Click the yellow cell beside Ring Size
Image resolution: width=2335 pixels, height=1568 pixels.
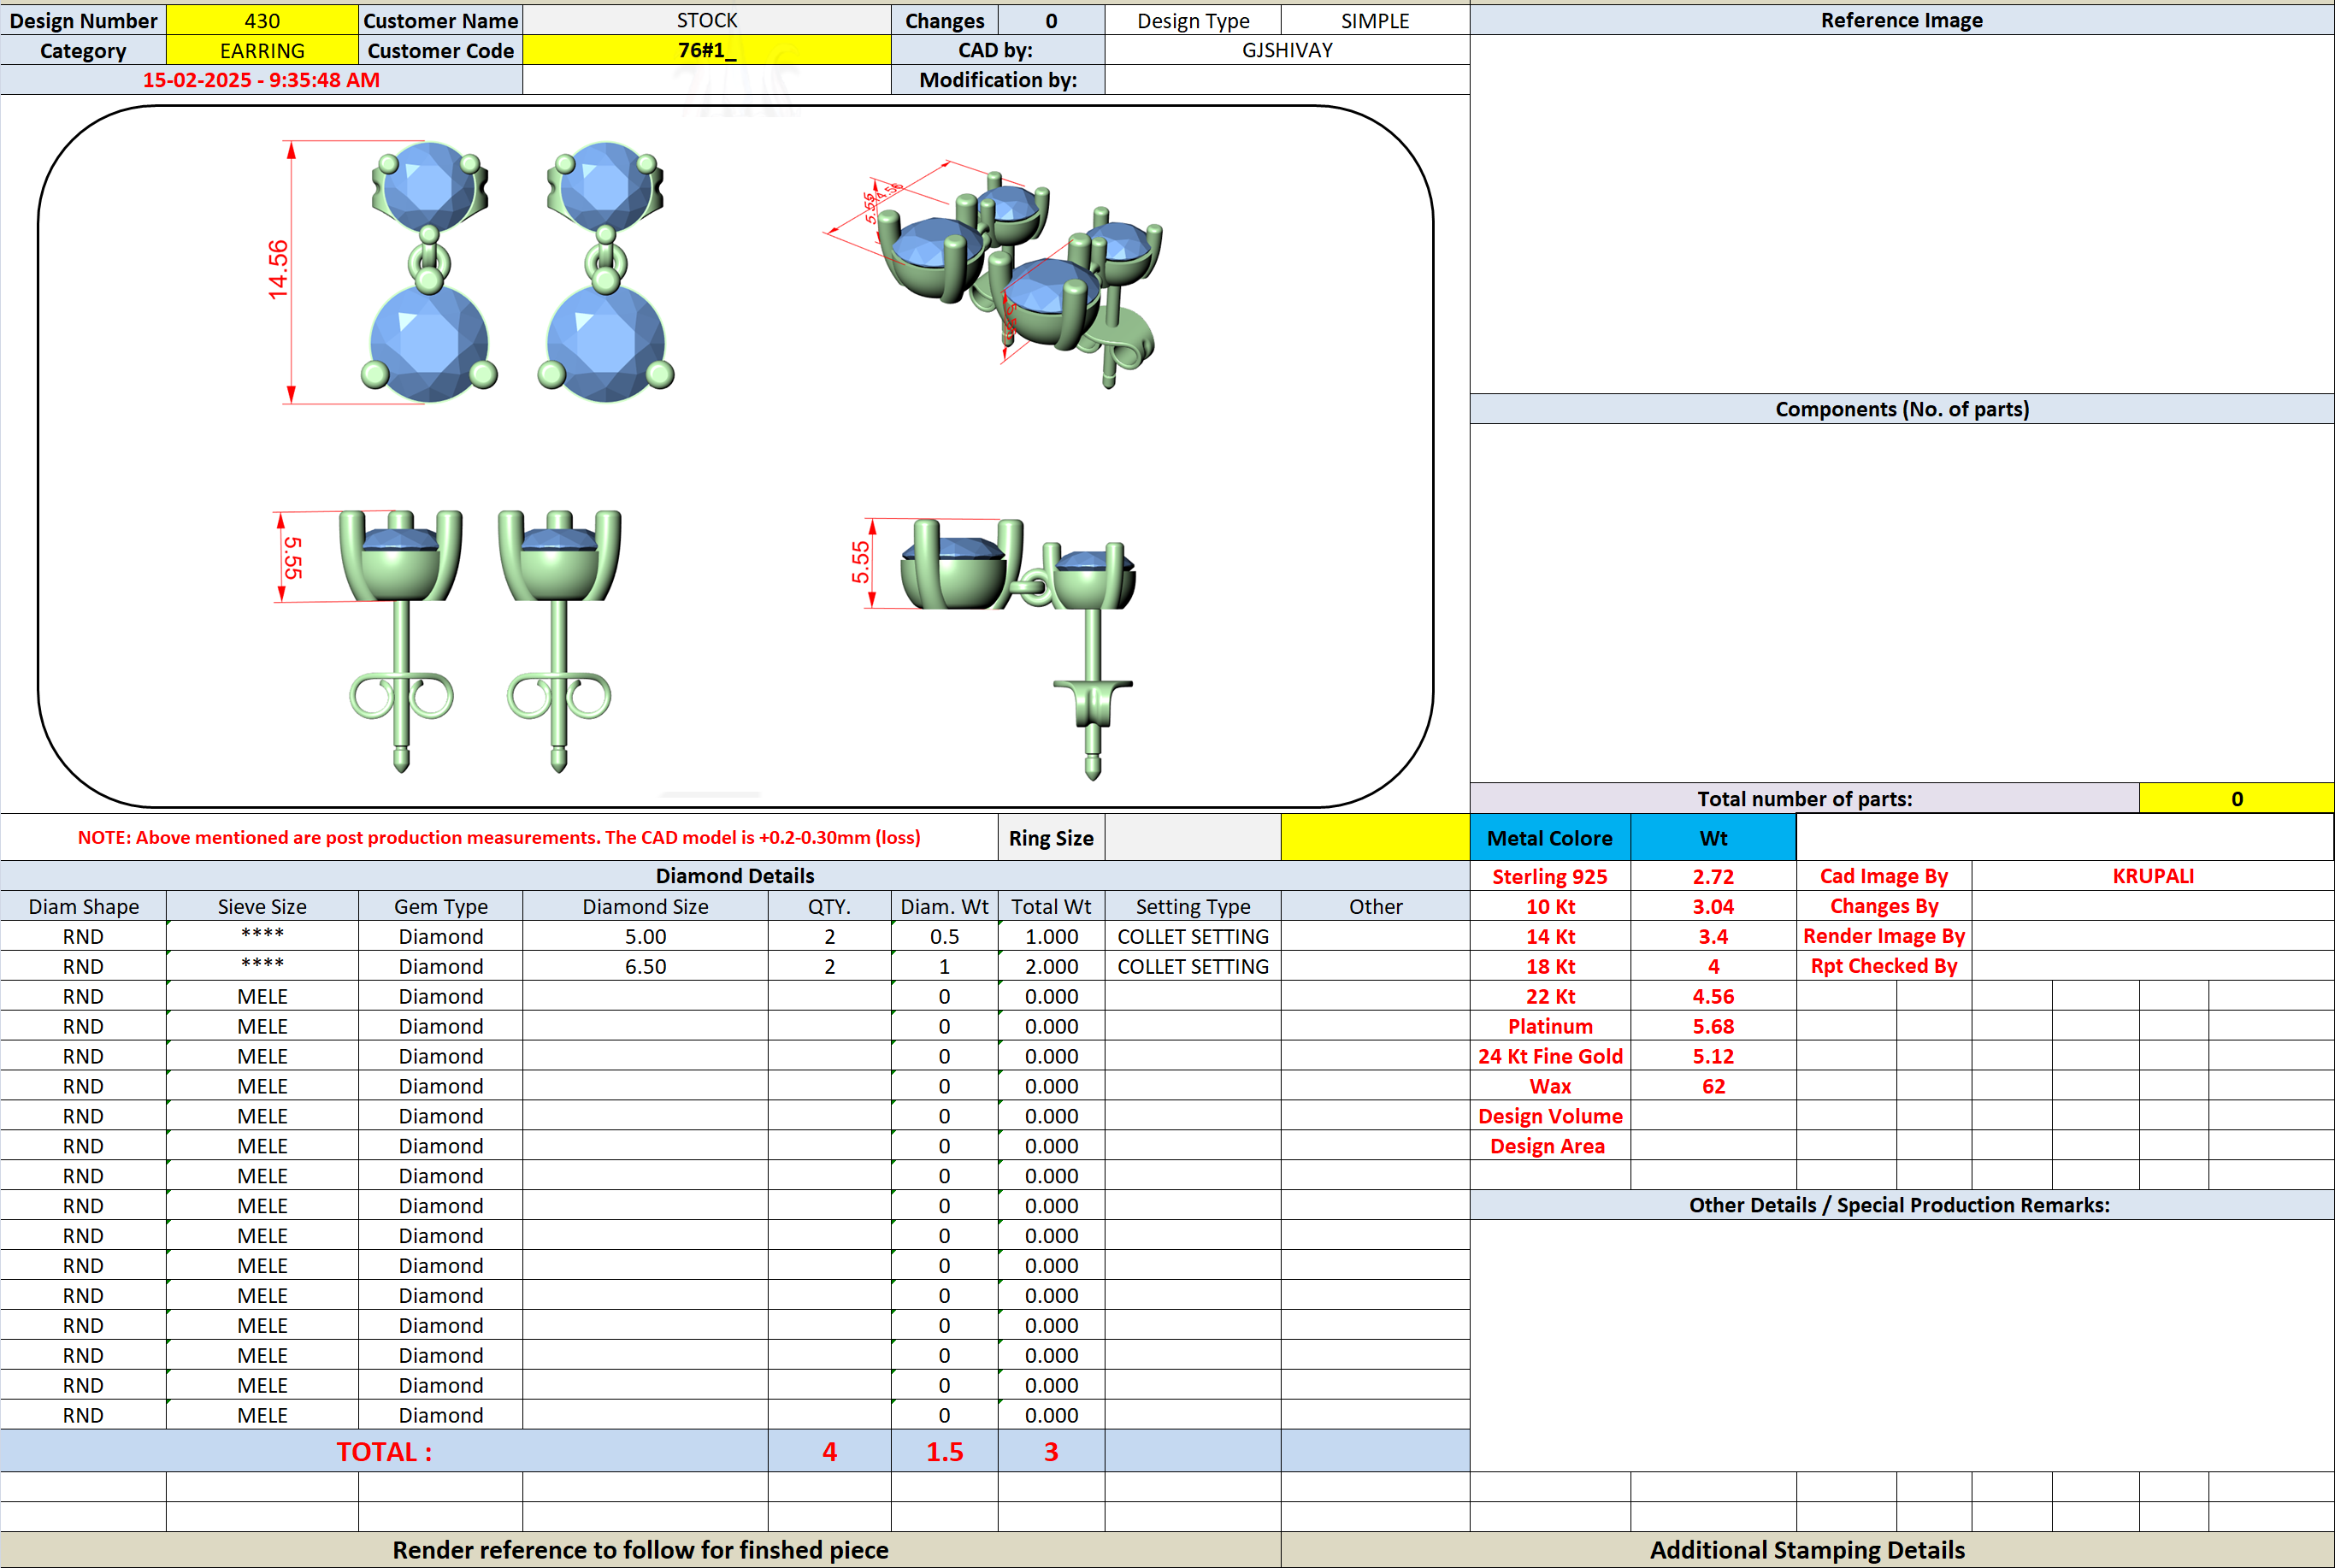1375,838
